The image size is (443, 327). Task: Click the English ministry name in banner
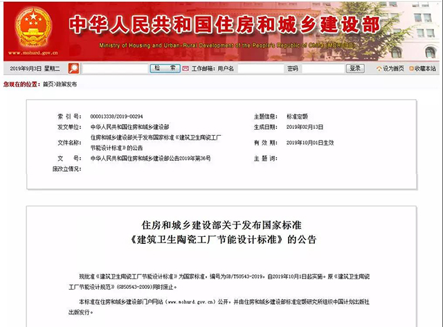click(x=226, y=45)
